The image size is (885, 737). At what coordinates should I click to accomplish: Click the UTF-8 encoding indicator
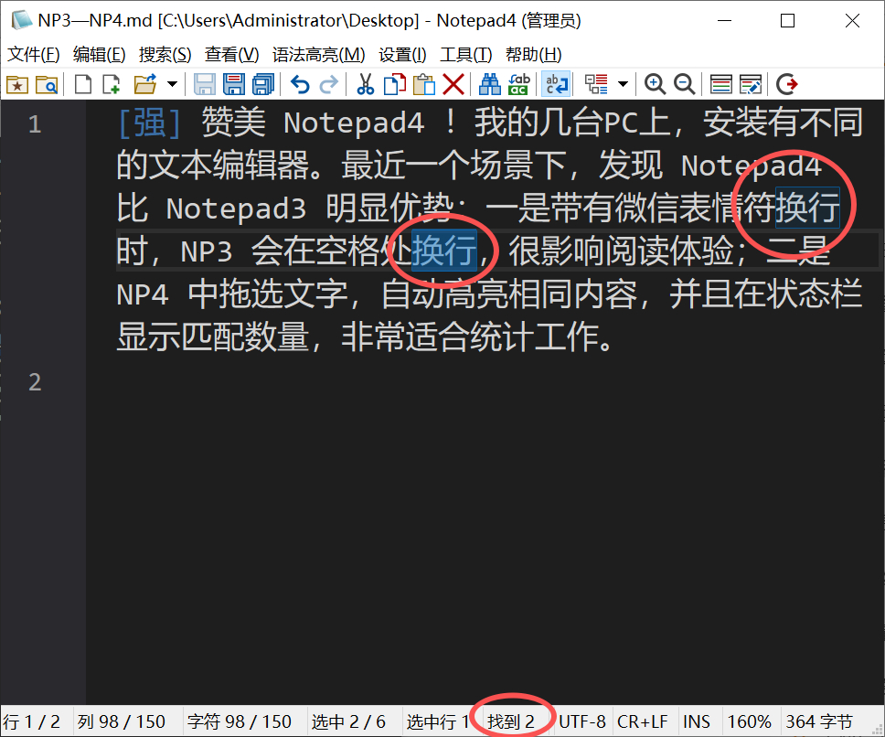[x=581, y=721]
